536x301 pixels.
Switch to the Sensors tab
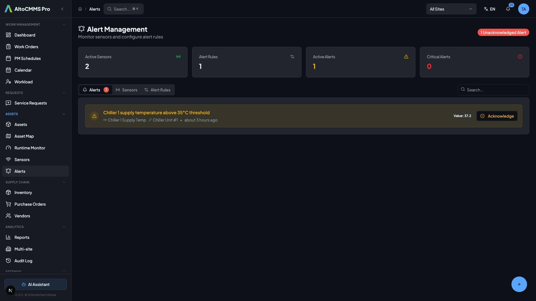[126, 90]
